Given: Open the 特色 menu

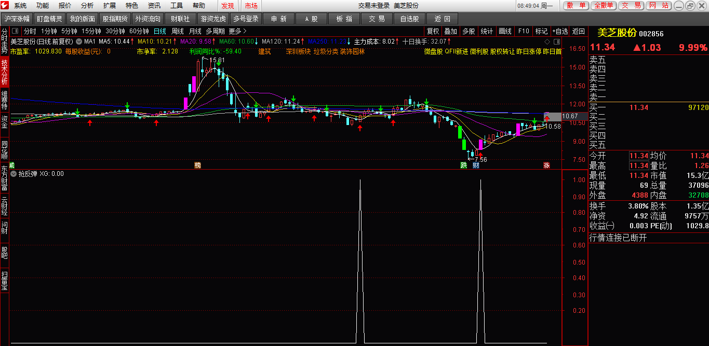Looking at the screenshot, I should [132, 6].
